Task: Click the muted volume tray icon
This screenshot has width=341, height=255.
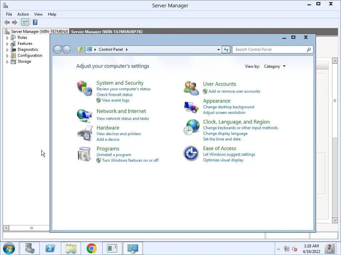Action: (295, 249)
